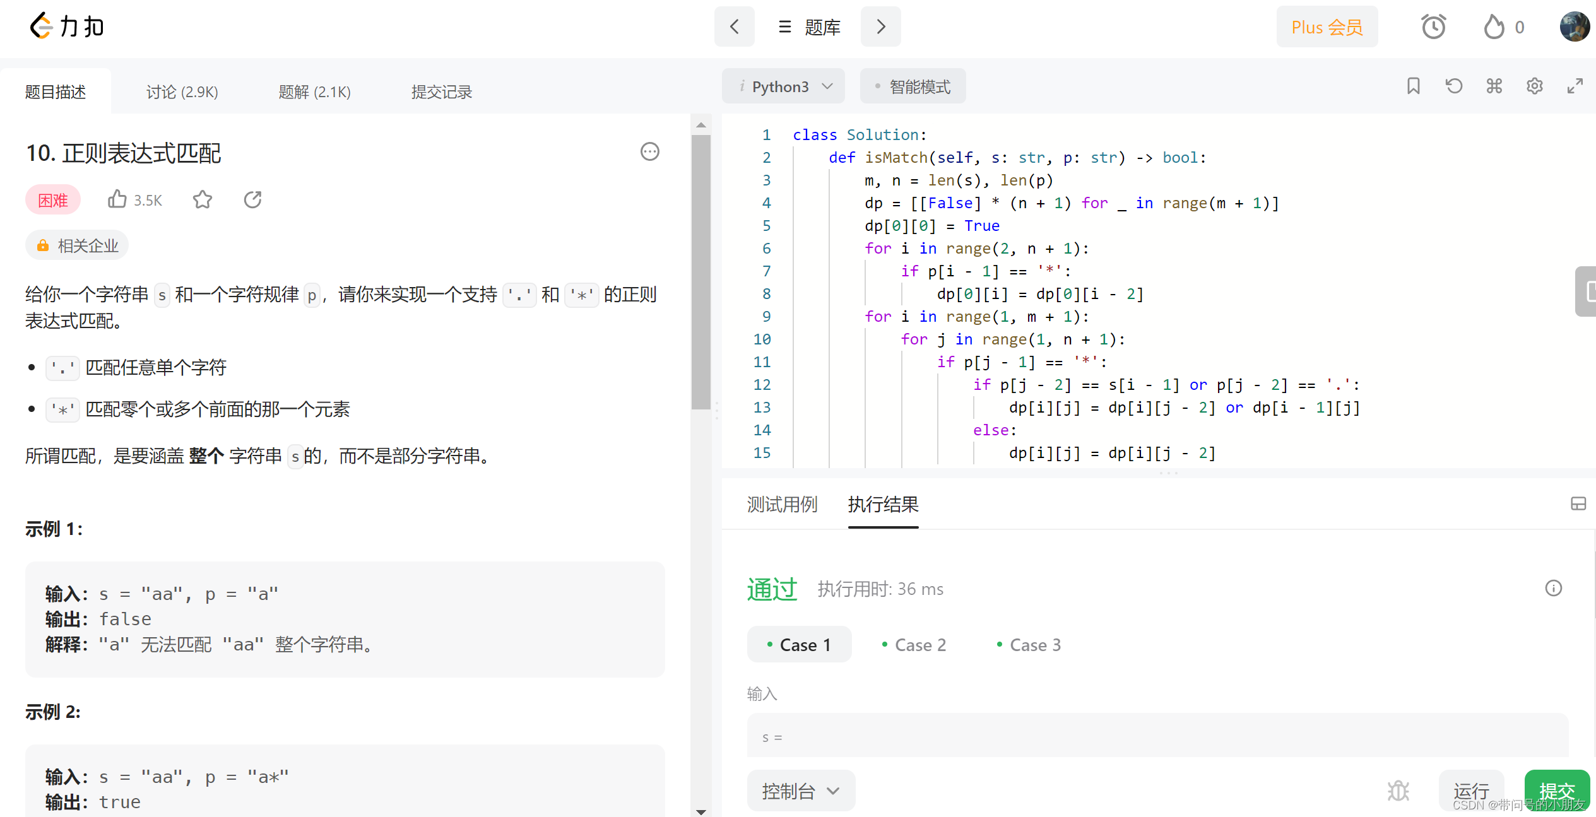Click code line number 6
The width and height of the screenshot is (1596, 817).
pyautogui.click(x=766, y=249)
